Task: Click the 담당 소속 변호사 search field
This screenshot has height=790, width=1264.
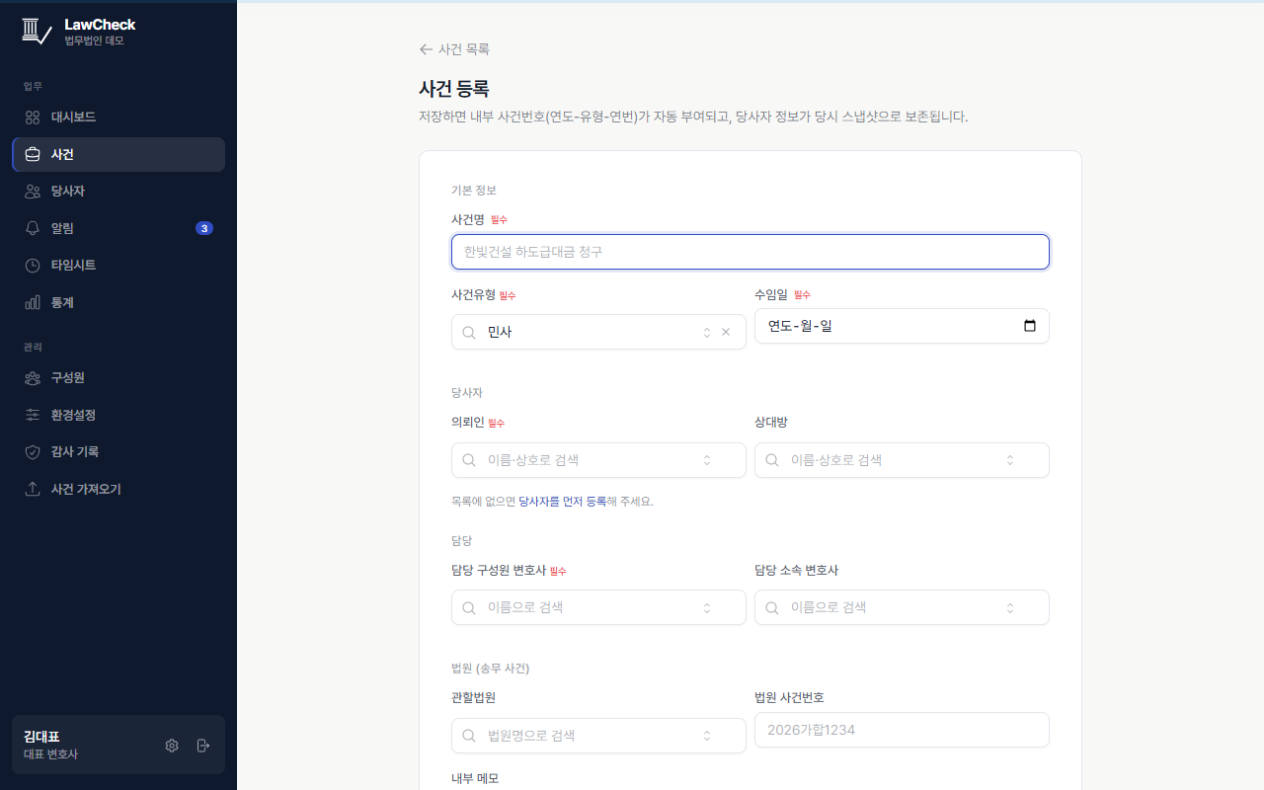Action: 902,607
